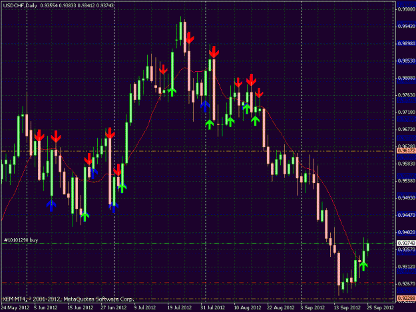The height and width of the screenshot is (312, 416).
Task: Select the #10101298 buy order label
Action: (21, 240)
